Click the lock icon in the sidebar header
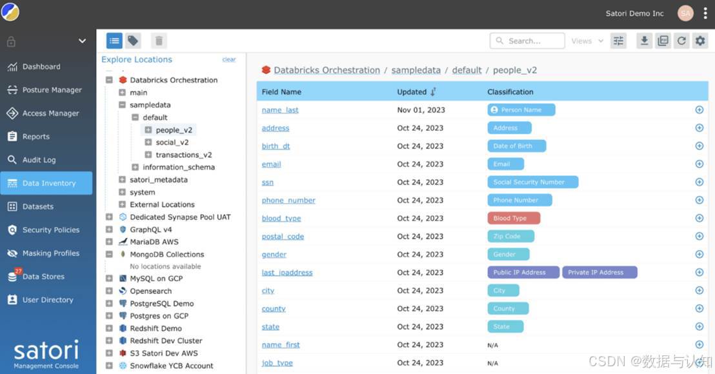This screenshot has width=715, height=374. click(12, 41)
